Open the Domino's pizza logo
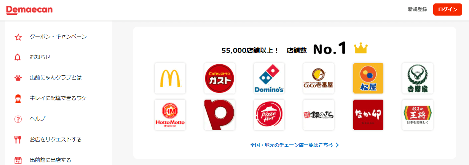This screenshot has width=469, height=165. (269, 78)
